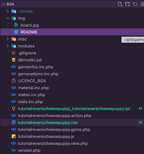The width and height of the screenshot is (144, 154).
Task: Click the .vscode folder icon
Action: coord(14,11)
